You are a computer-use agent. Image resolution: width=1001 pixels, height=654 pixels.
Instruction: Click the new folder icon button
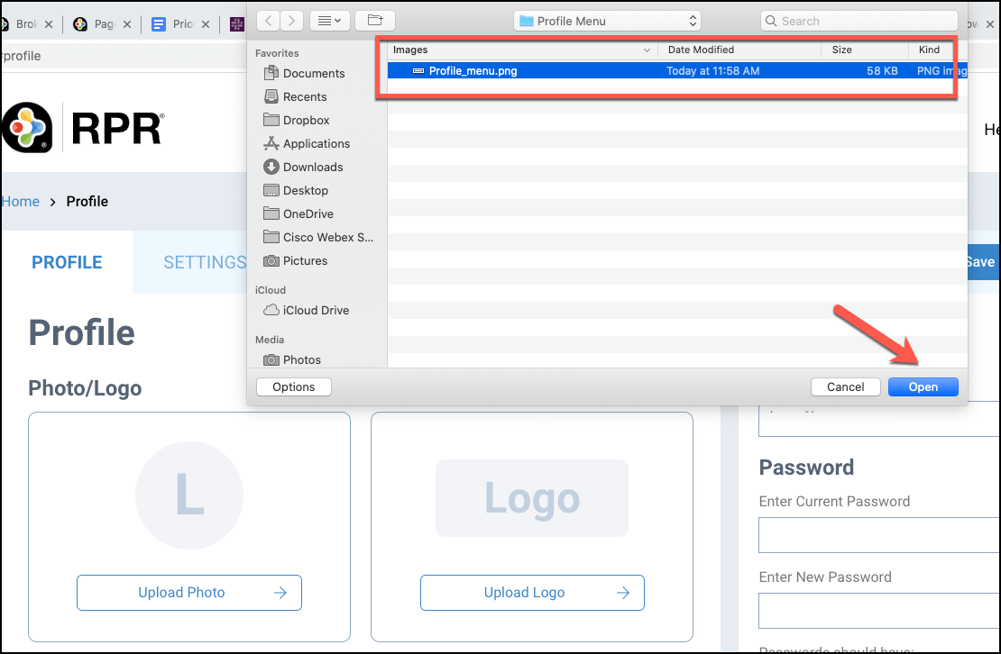pyautogui.click(x=374, y=20)
